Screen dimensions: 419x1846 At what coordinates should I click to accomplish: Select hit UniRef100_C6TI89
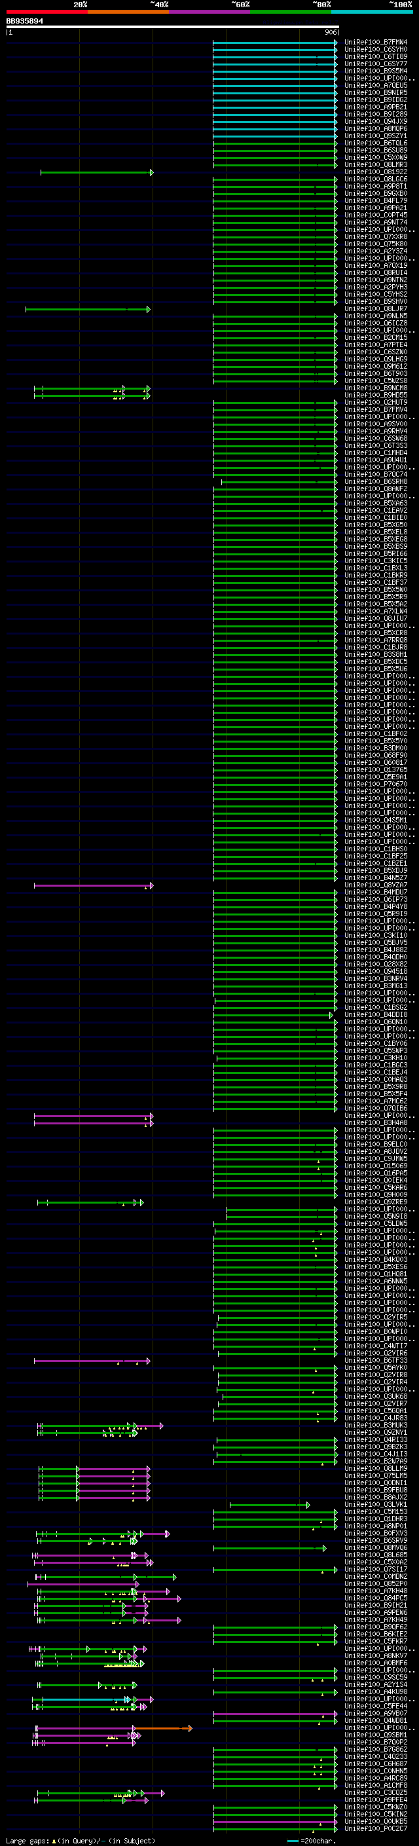coord(376,56)
